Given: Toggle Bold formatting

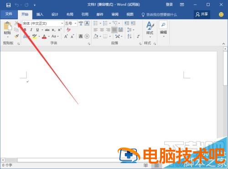Looking at the screenshot, I should [x=25, y=30].
